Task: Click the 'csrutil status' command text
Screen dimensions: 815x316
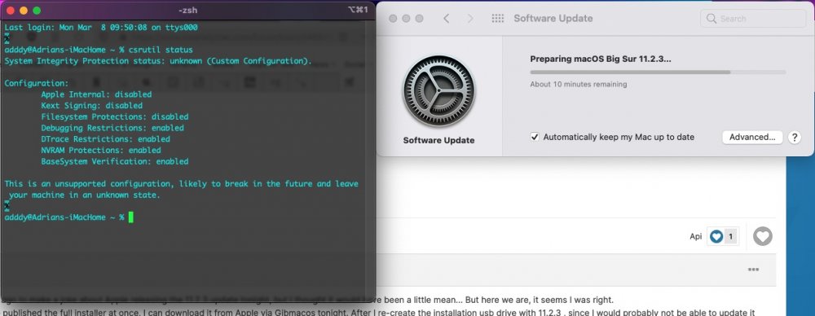Action: [161, 50]
